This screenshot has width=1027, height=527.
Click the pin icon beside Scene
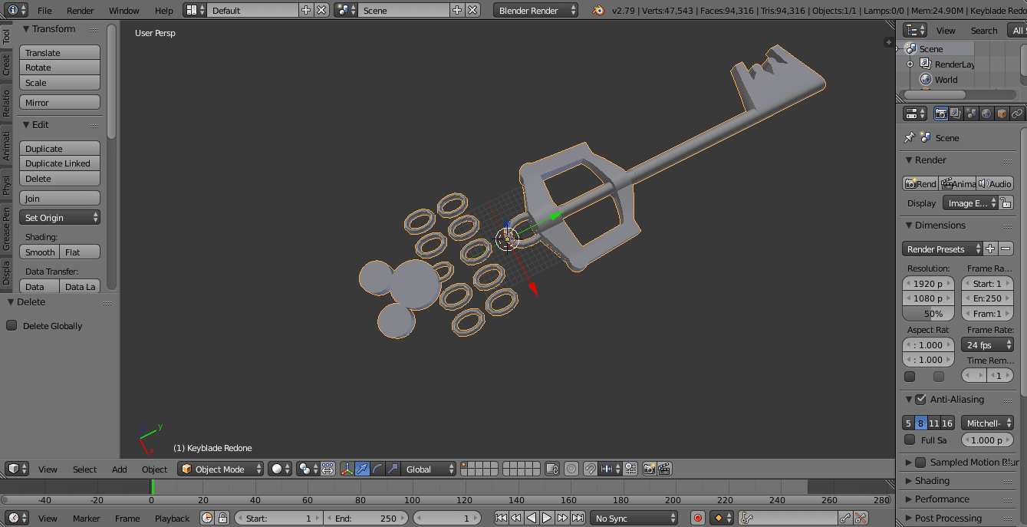[910, 138]
